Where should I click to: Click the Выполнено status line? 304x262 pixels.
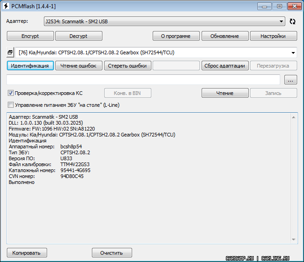point(21,182)
